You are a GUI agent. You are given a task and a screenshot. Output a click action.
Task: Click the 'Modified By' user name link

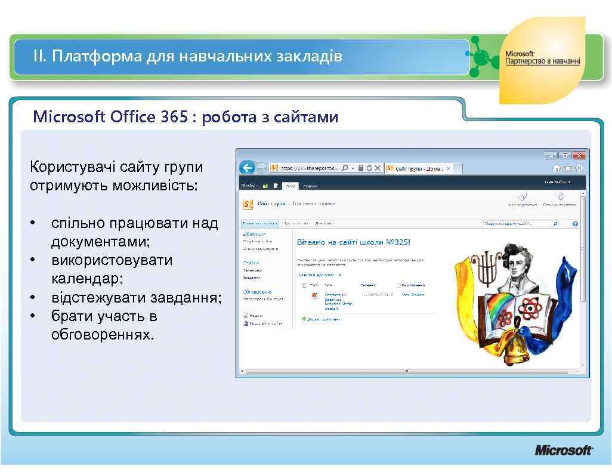tap(413, 295)
